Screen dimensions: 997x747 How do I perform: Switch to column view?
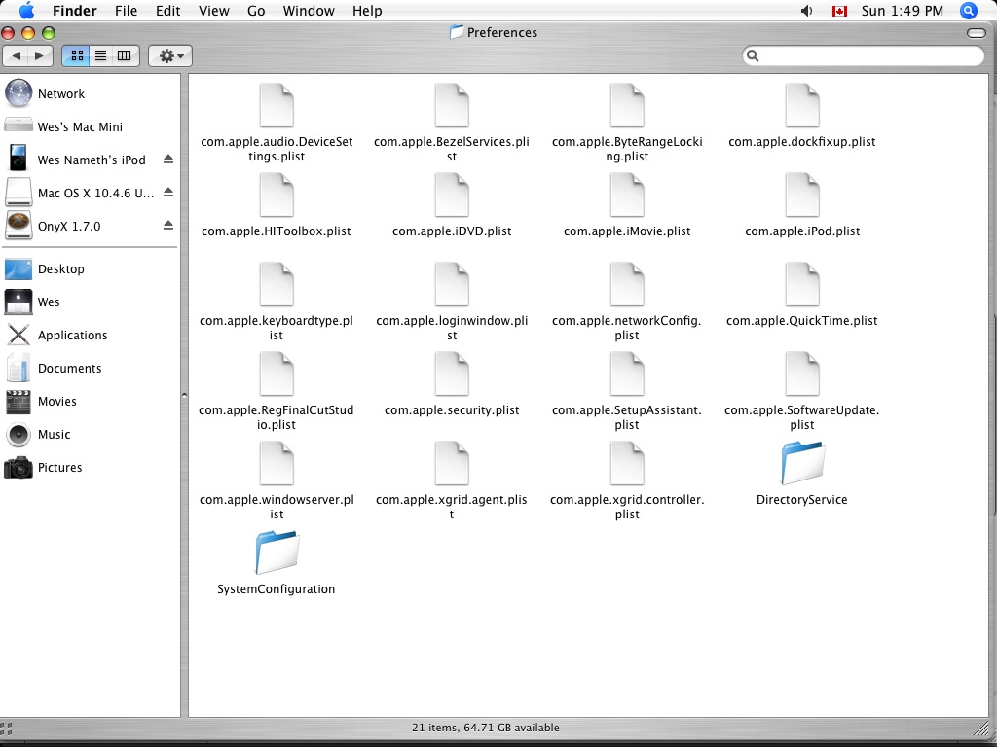tap(124, 55)
